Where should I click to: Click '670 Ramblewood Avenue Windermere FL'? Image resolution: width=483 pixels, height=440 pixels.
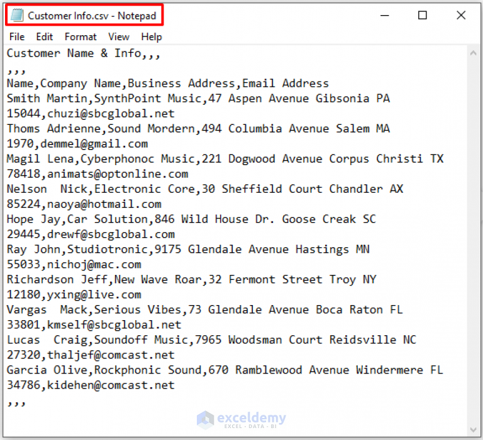tap(326, 370)
